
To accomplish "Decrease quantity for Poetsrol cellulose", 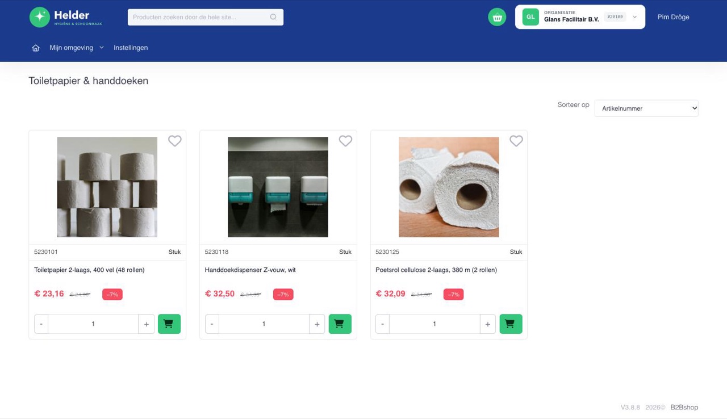I will [382, 324].
